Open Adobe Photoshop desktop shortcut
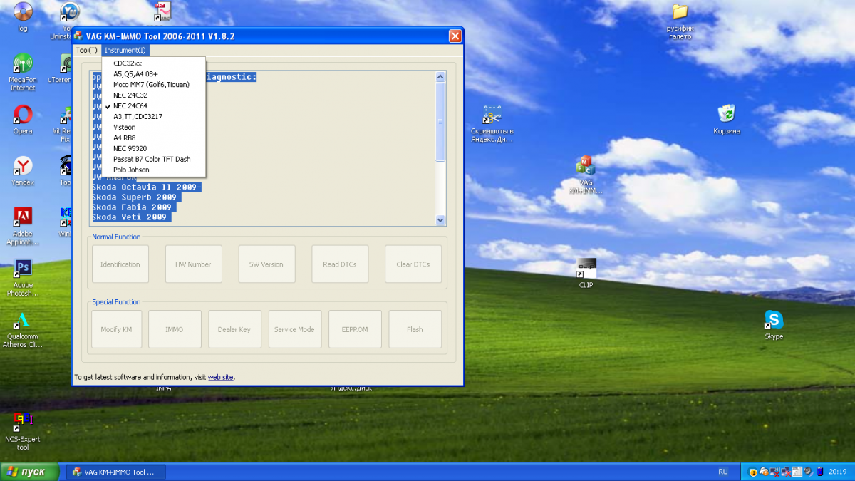The width and height of the screenshot is (855, 481). coord(23,269)
